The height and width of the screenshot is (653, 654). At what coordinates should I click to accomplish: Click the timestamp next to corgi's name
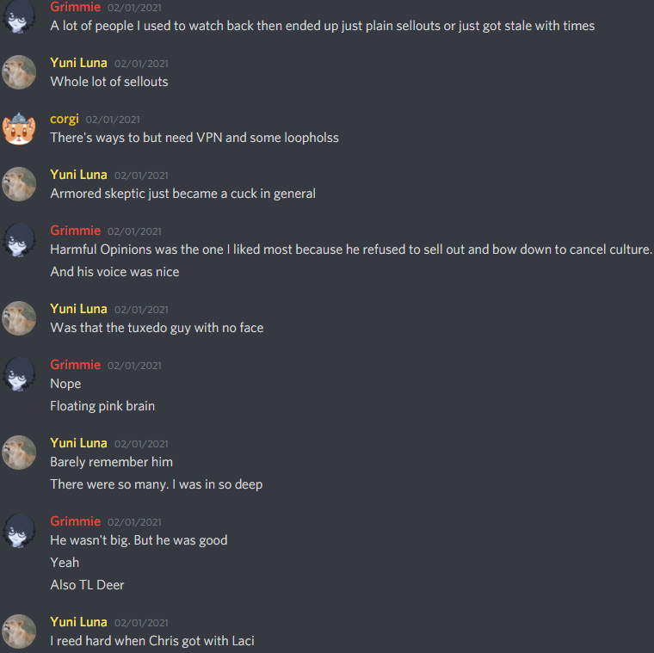(113, 120)
